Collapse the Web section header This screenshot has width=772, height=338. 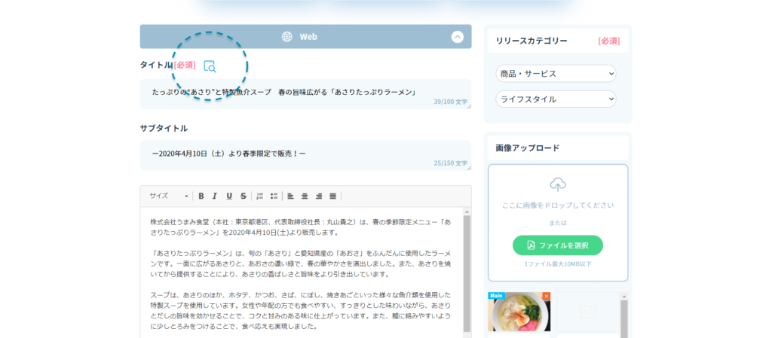457,37
